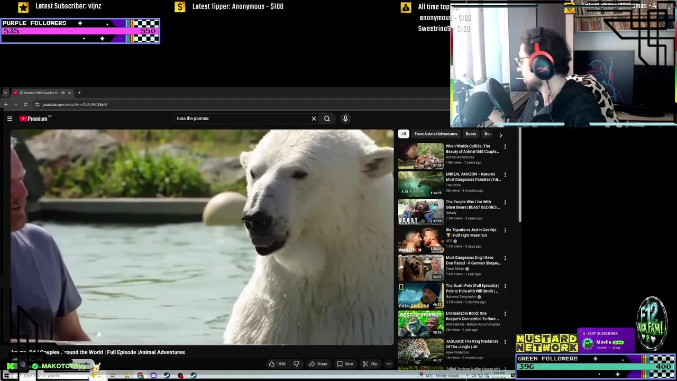
Task: Start voice search with the microphone
Action: click(x=345, y=119)
